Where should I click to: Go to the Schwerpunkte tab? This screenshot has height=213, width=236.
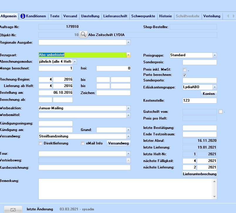tap(143, 16)
